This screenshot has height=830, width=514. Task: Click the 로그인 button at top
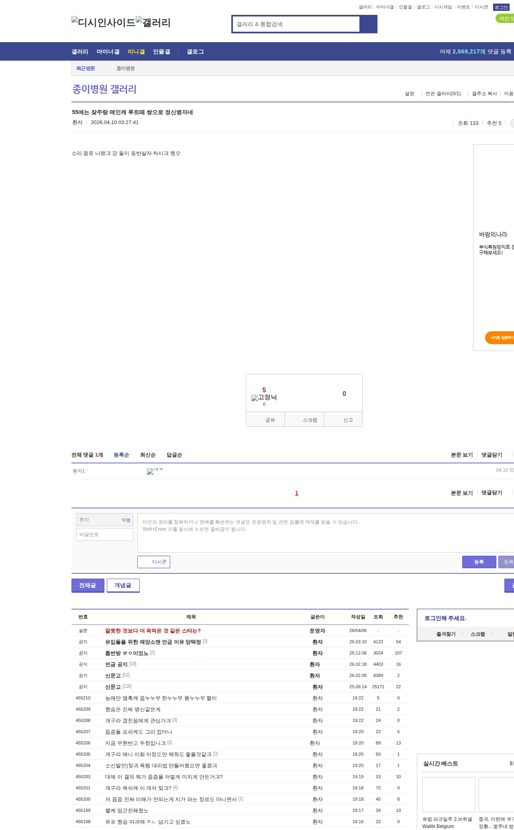pos(501,7)
